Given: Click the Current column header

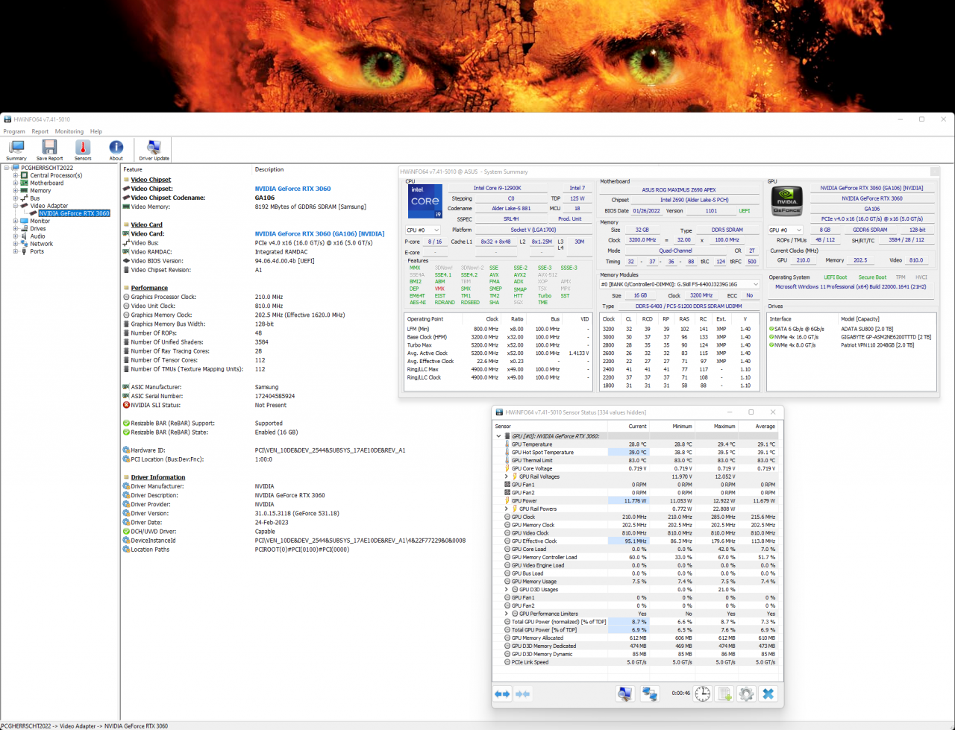Looking at the screenshot, I should [x=627, y=427].
